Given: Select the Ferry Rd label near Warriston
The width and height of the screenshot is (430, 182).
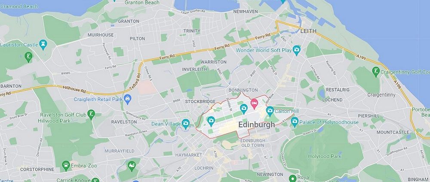Looking at the screenshot, I should click(x=221, y=48).
